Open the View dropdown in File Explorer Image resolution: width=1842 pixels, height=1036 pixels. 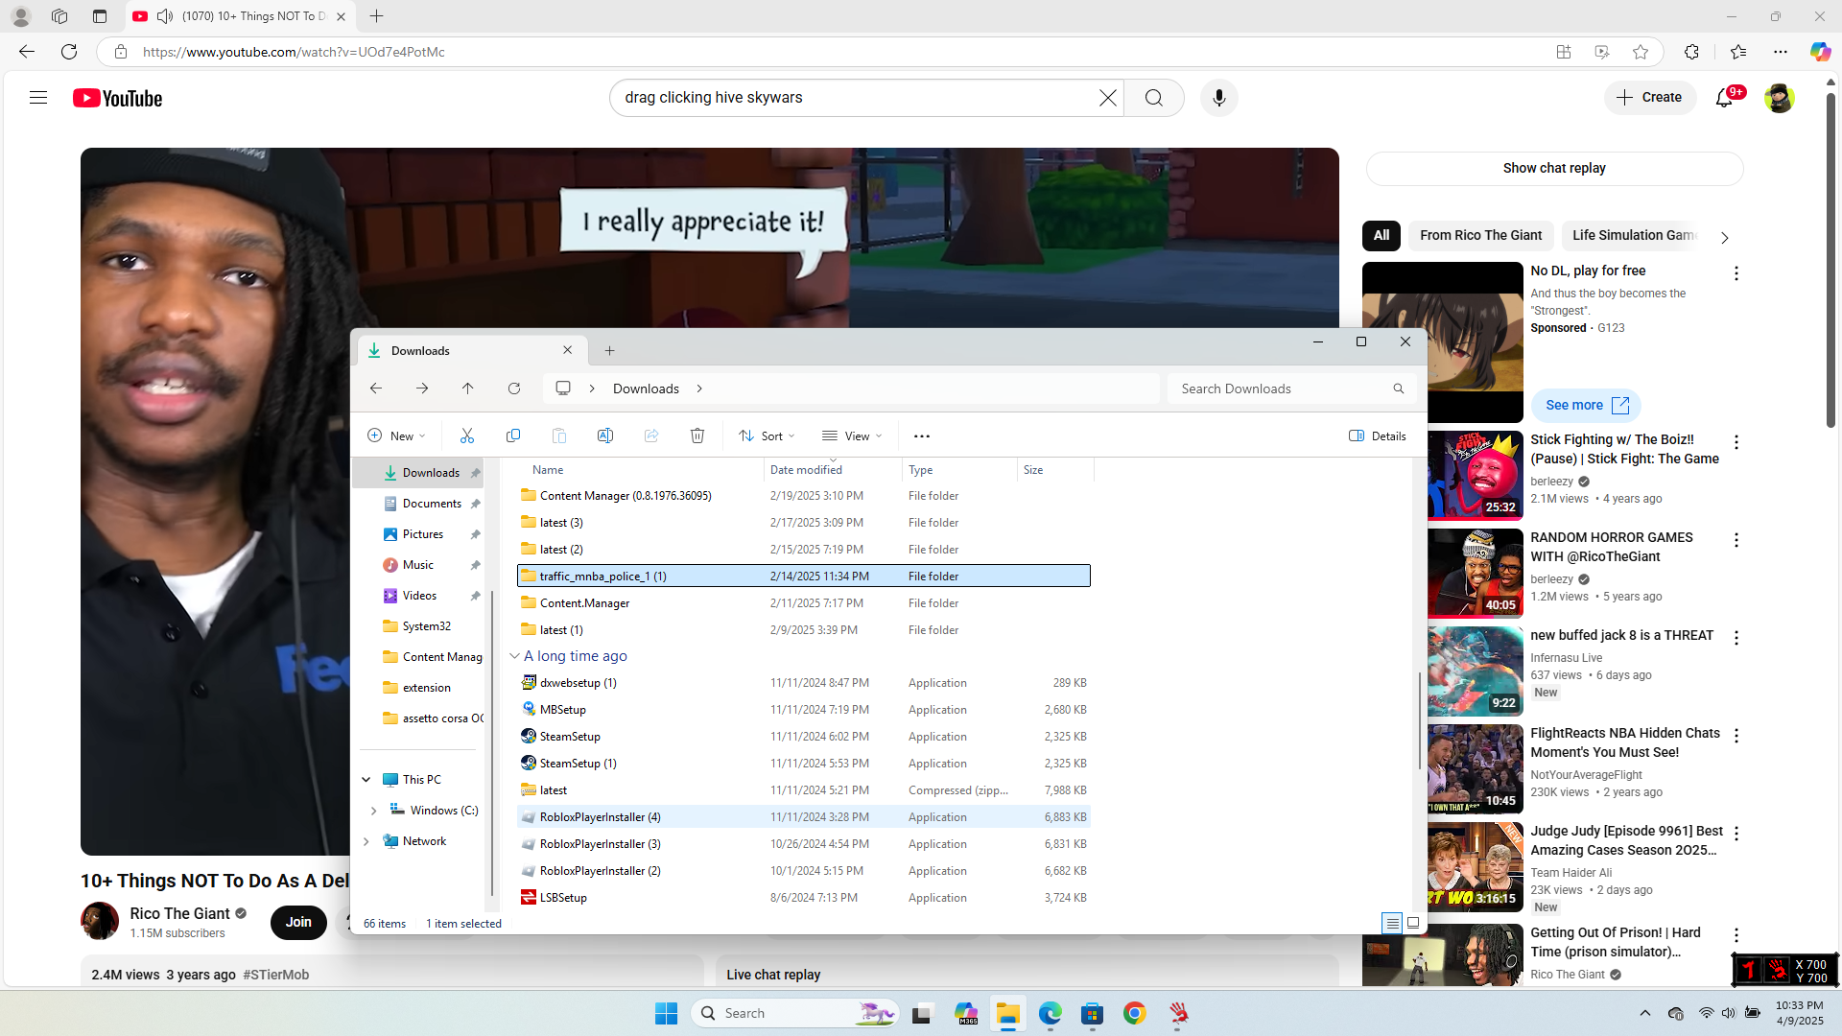pos(852,436)
